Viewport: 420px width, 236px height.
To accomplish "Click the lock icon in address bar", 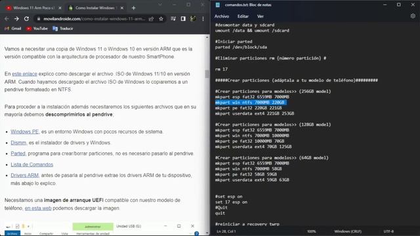I will pos(39,19).
